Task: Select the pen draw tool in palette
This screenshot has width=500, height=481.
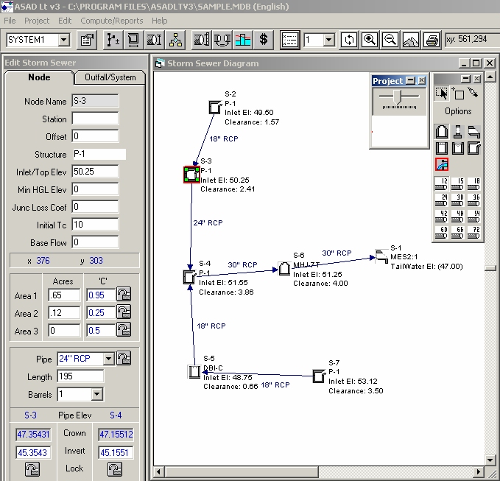Action: [473, 93]
